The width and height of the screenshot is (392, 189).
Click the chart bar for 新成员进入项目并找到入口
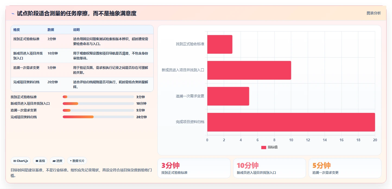point(249,70)
